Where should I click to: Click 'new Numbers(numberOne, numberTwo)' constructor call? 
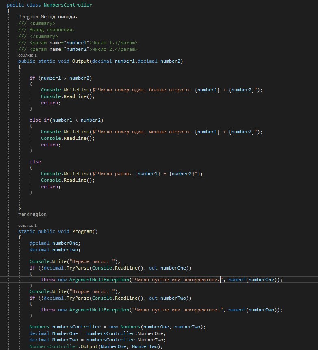pyautogui.click(x=156, y=327)
